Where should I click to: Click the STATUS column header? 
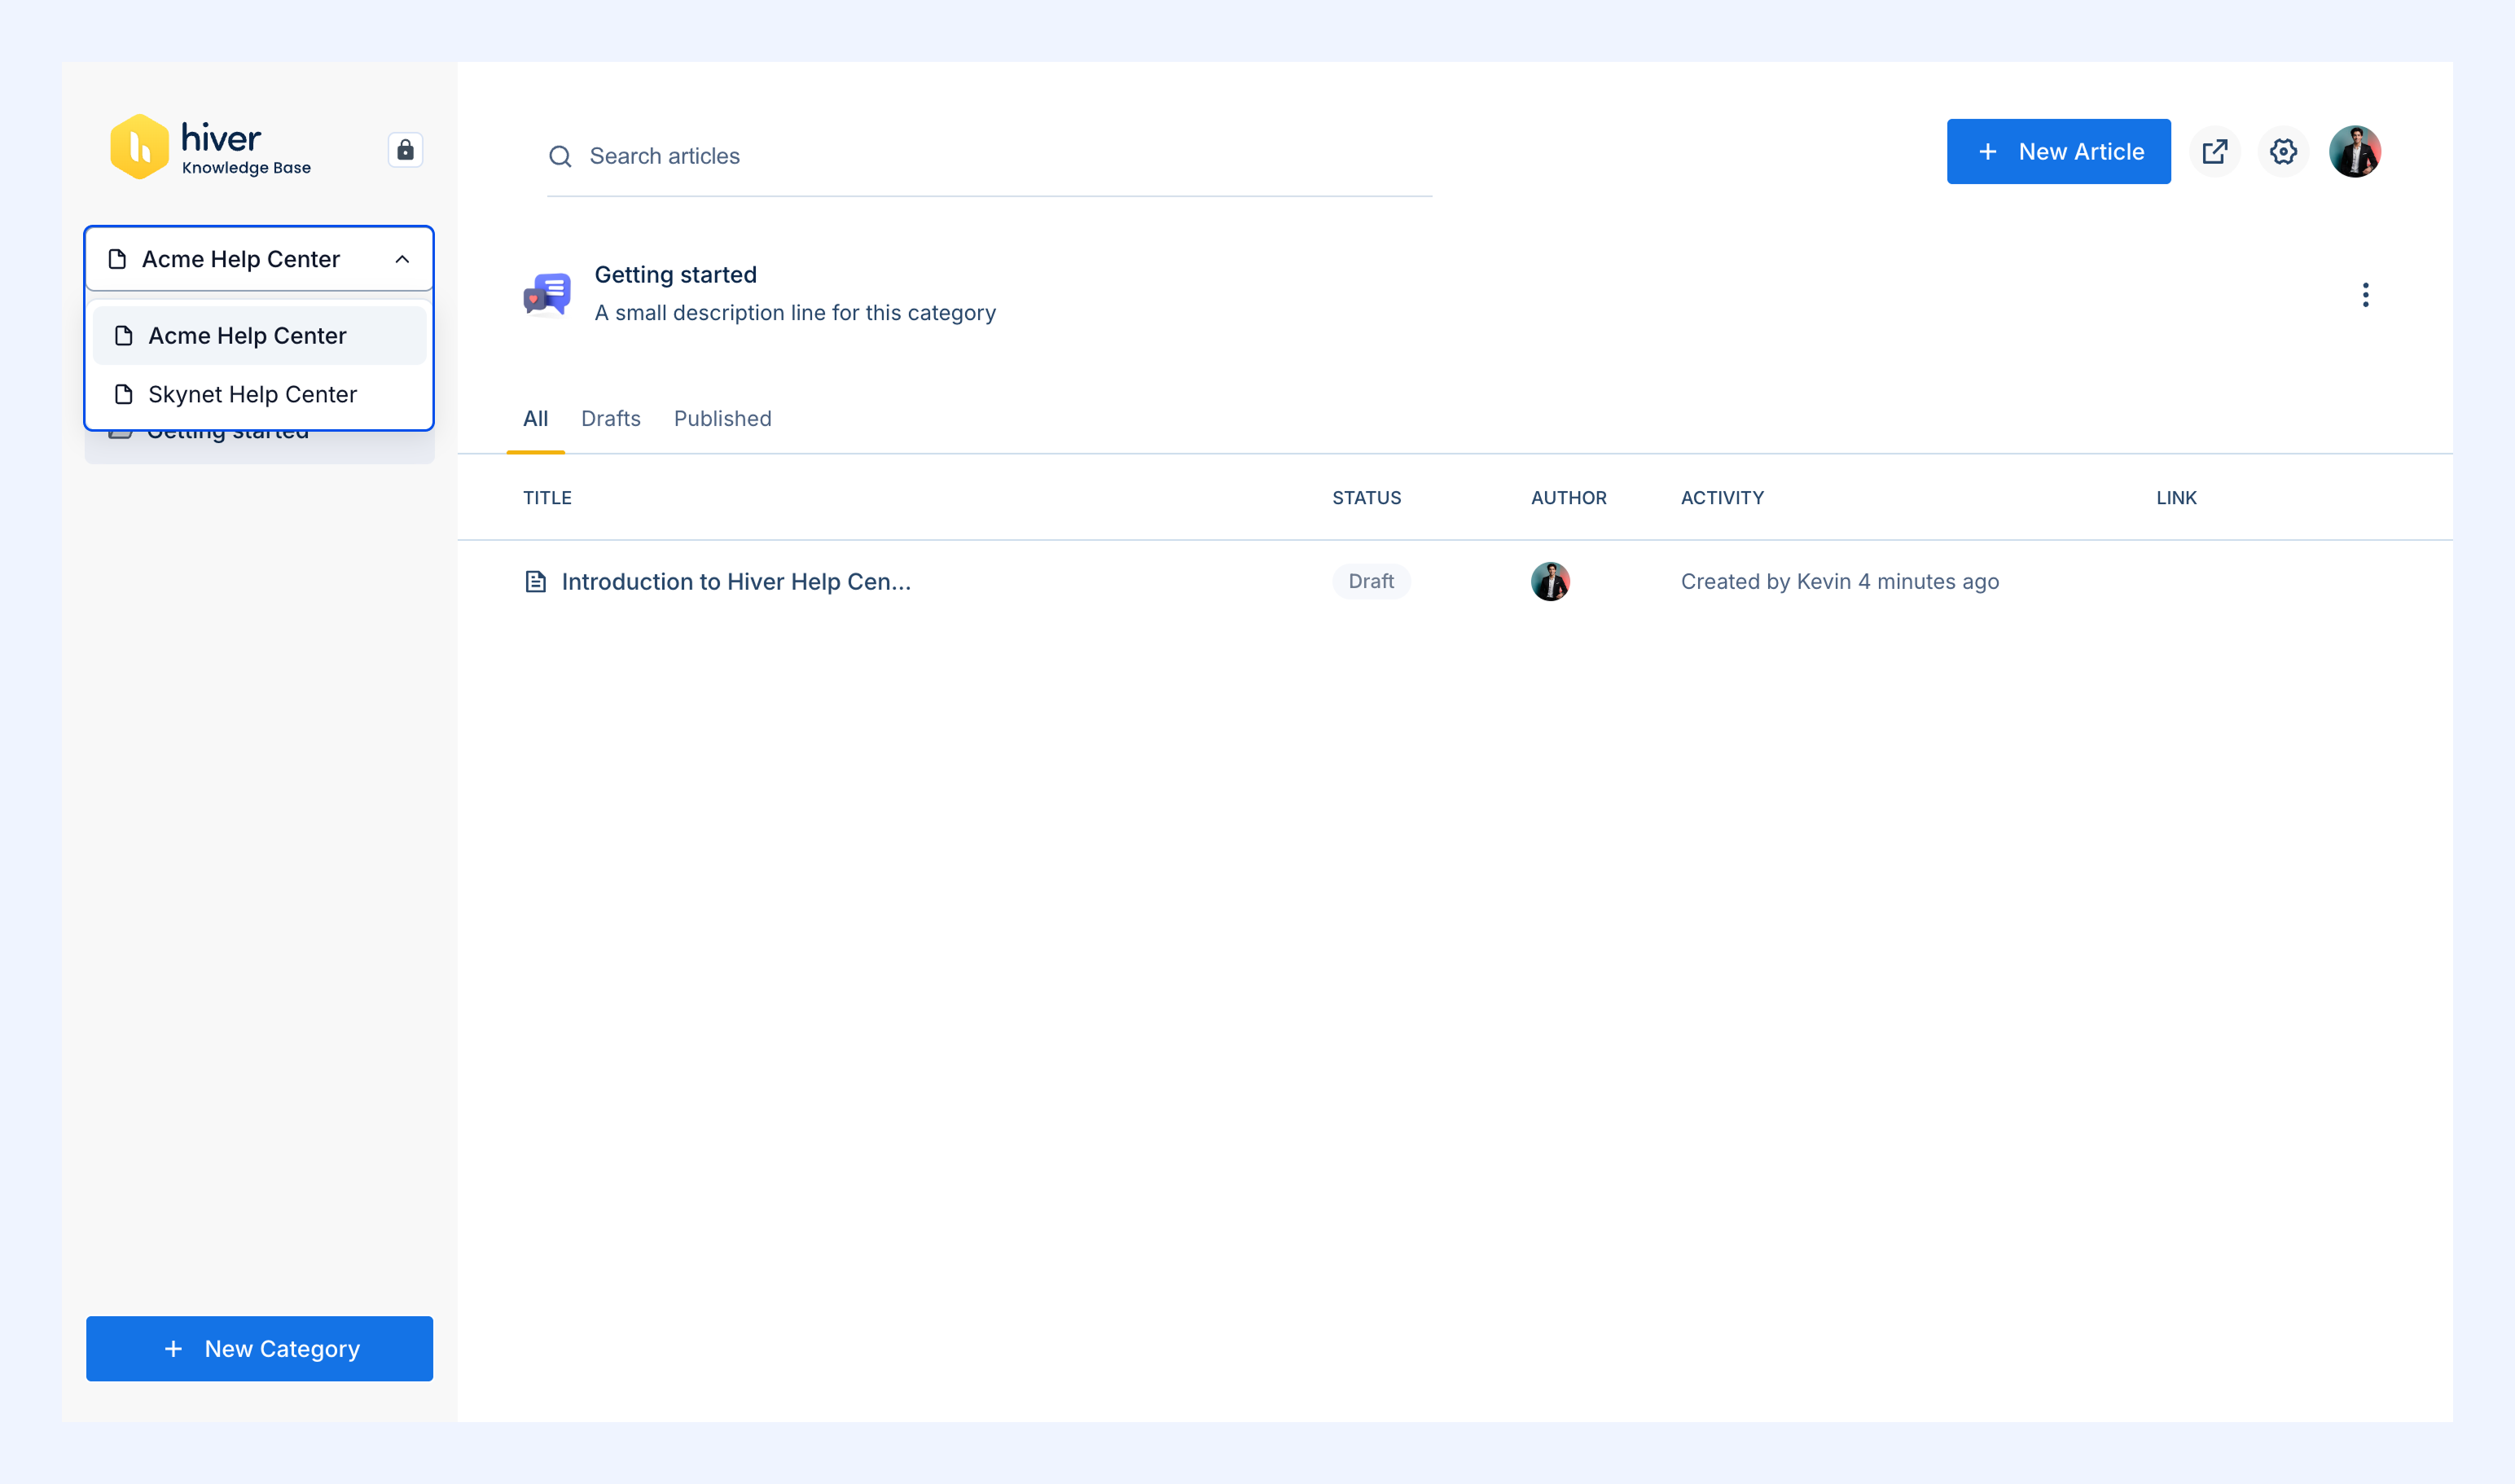pos(1367,498)
